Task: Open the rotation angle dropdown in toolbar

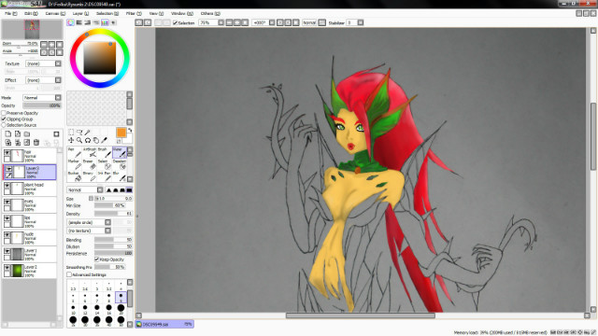Action: tap(272, 22)
